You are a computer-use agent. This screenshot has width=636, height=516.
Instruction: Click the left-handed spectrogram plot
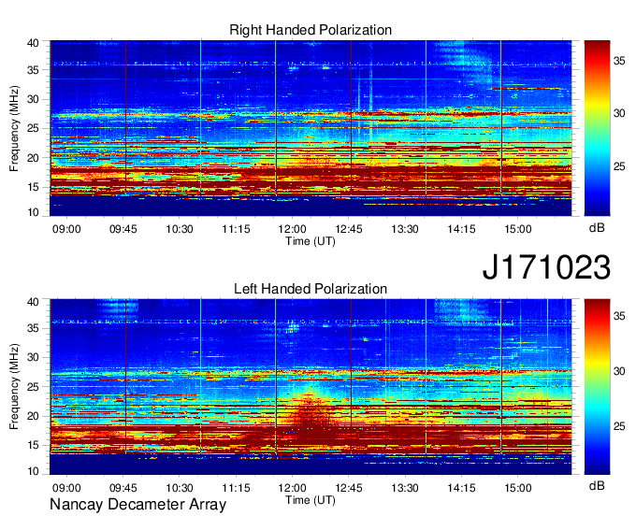pyautogui.click(x=311, y=387)
